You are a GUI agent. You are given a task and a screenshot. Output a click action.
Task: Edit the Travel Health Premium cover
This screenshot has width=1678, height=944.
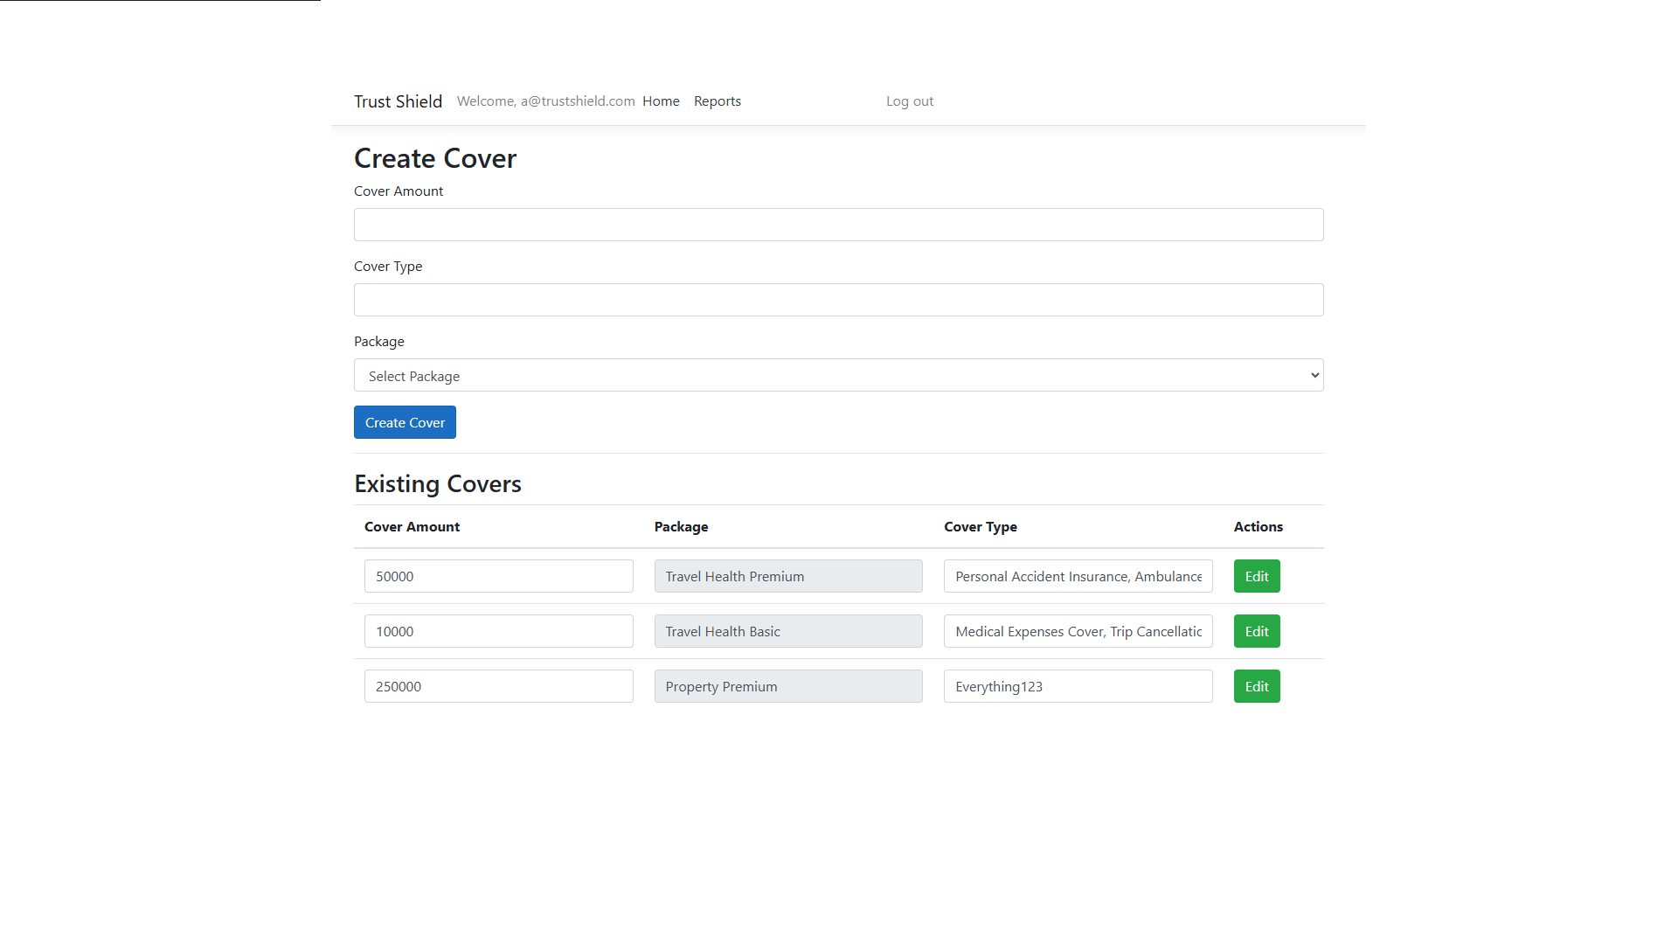[x=1256, y=576]
